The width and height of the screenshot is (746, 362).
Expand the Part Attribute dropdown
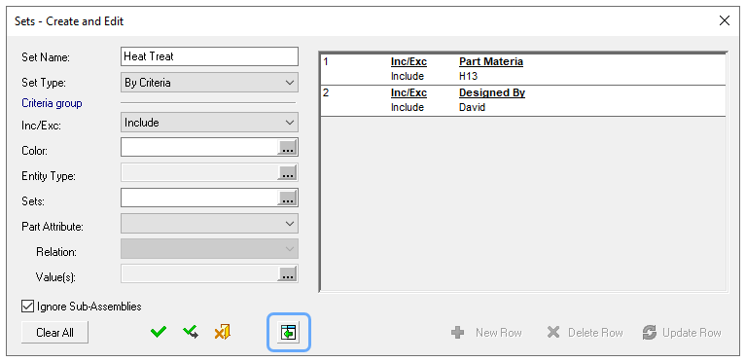click(209, 224)
